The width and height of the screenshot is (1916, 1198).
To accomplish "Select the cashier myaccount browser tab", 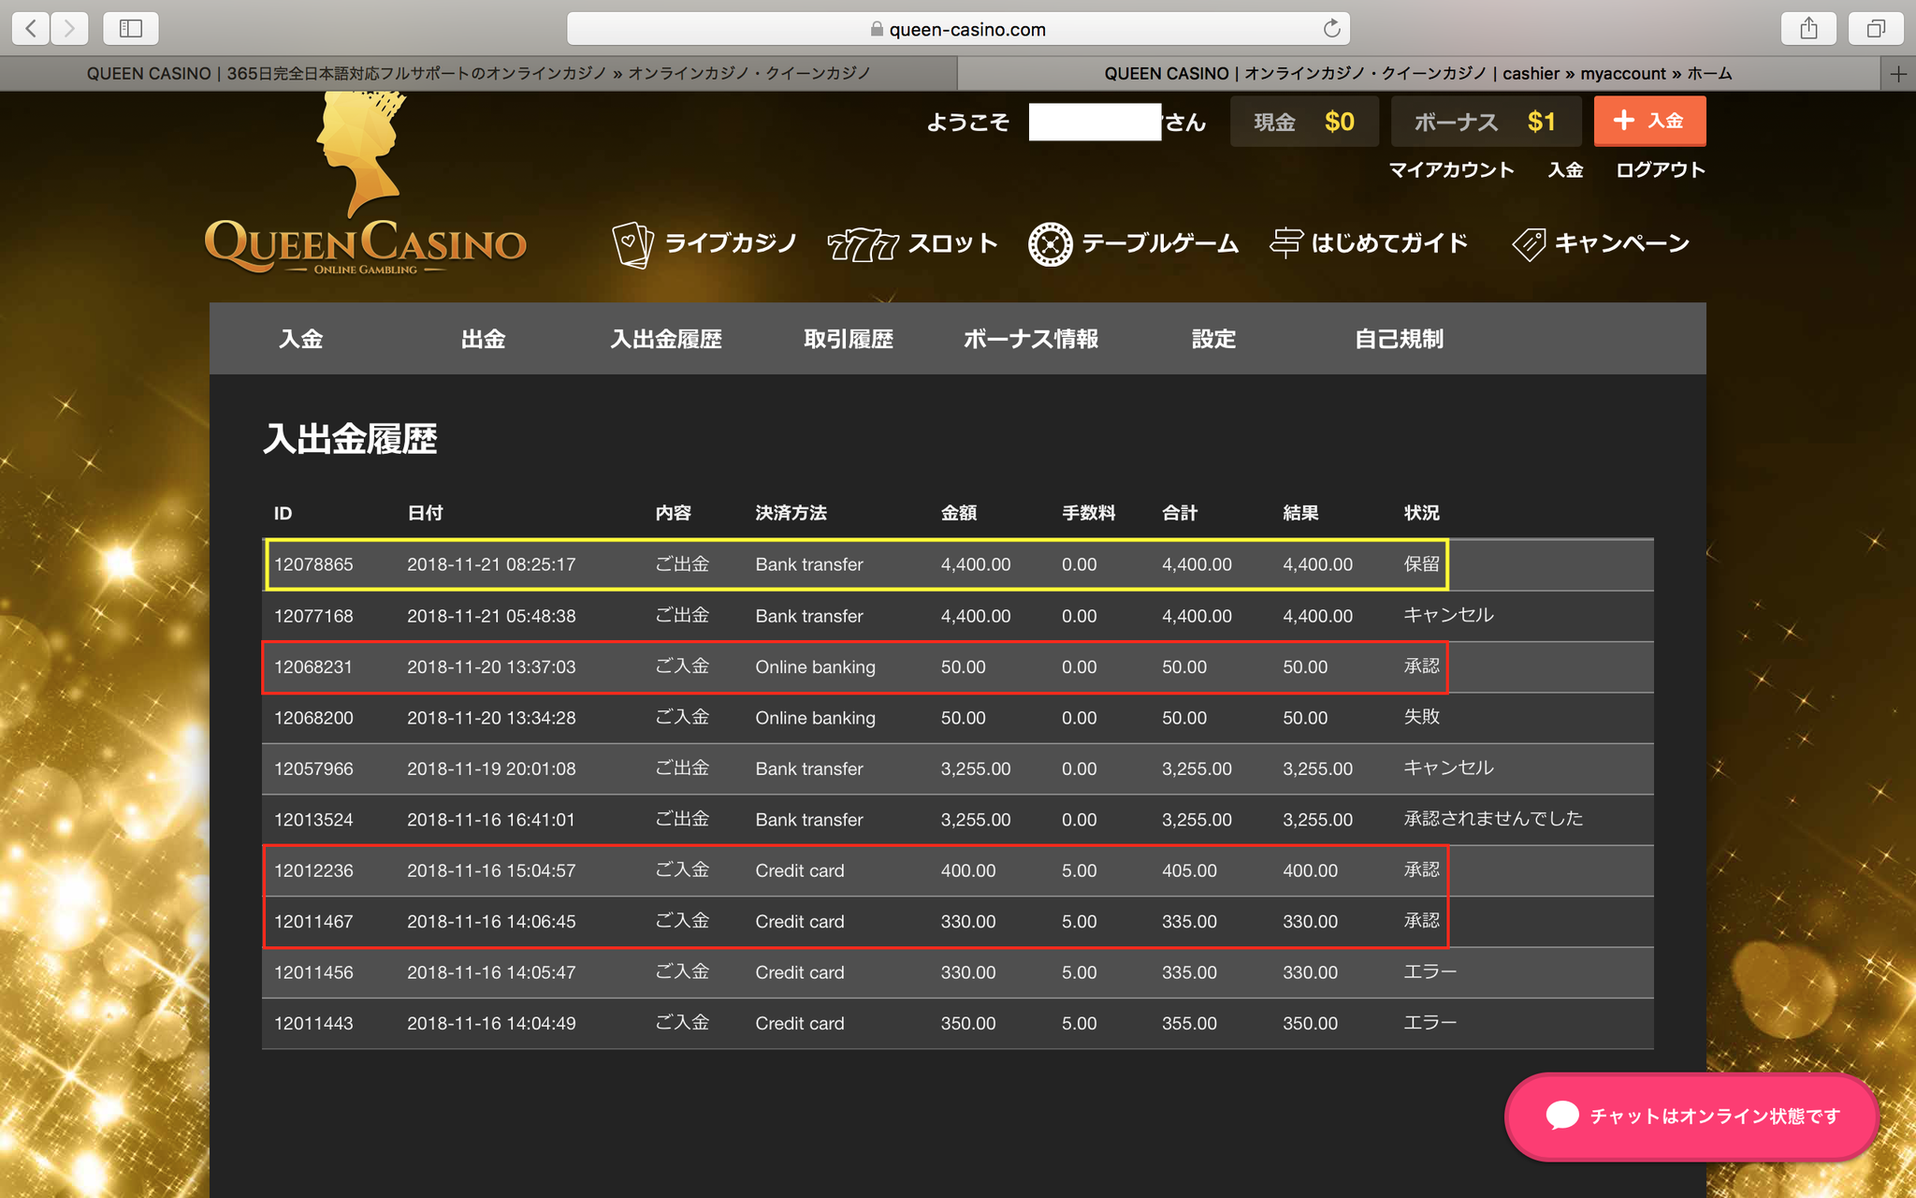I will (x=1418, y=73).
